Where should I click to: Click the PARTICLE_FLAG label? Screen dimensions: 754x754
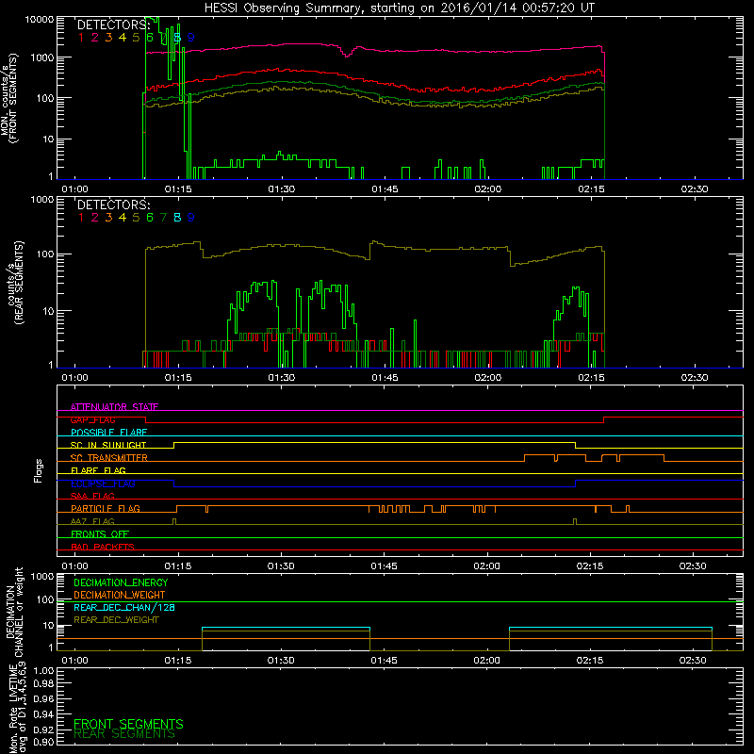point(106,509)
